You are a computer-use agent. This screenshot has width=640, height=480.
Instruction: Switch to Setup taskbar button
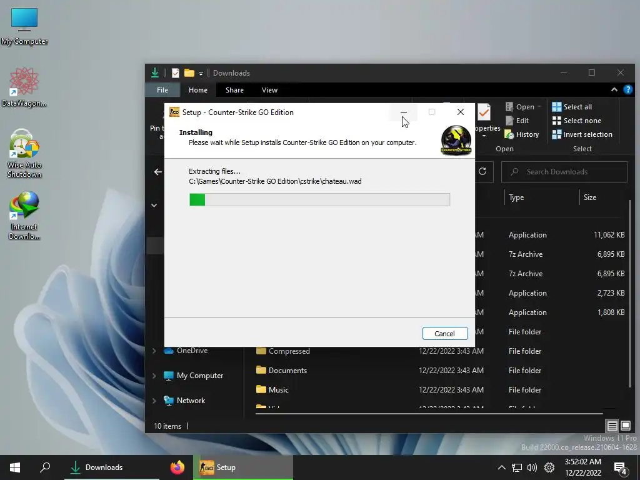(x=243, y=467)
